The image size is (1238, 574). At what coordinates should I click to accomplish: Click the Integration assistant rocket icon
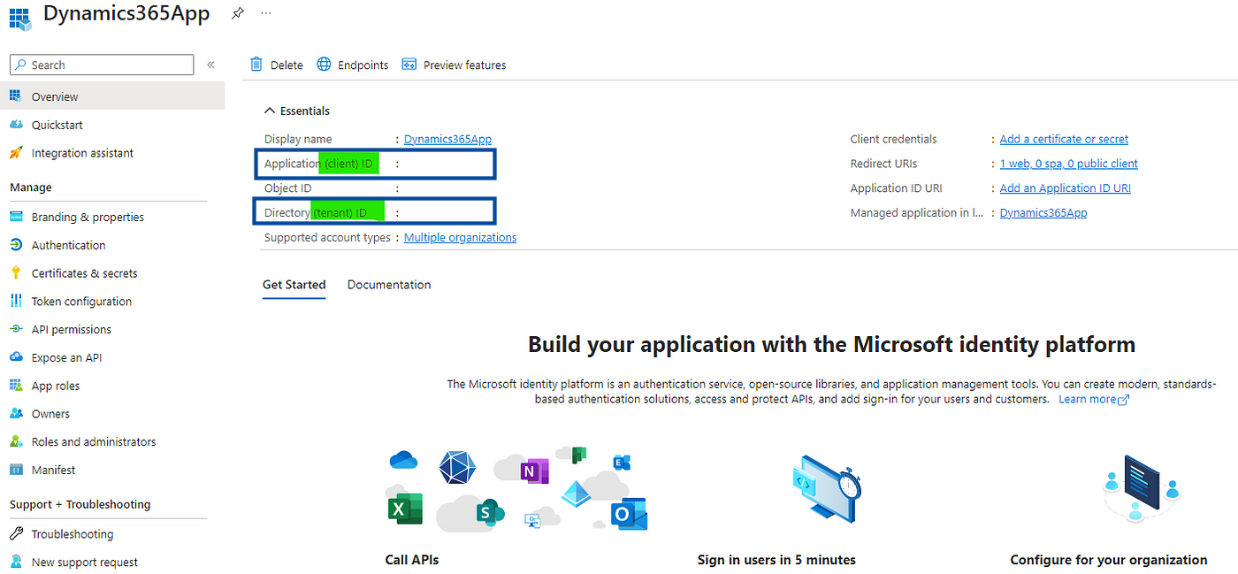click(x=16, y=152)
